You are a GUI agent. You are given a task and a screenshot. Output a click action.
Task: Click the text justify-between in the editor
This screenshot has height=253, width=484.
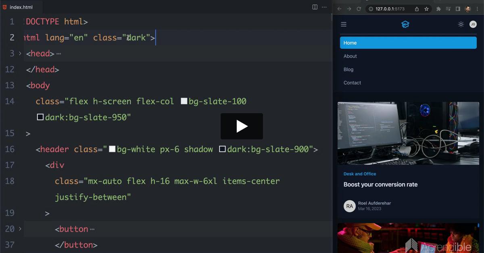pyautogui.click(x=91, y=197)
